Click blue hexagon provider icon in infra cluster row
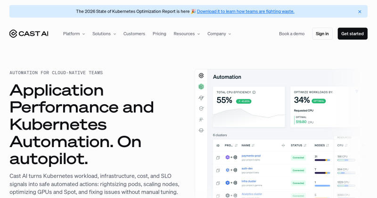The width and height of the screenshot is (377, 198). pos(228,183)
